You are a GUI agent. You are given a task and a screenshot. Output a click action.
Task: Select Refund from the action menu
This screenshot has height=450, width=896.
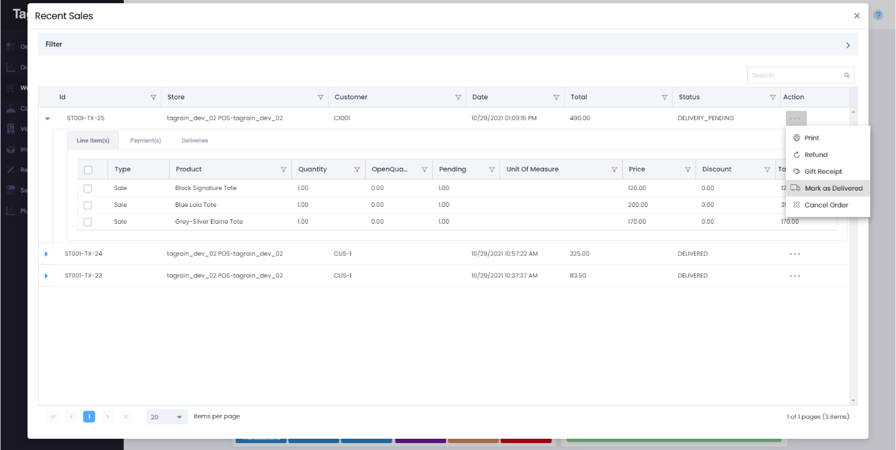click(815, 154)
